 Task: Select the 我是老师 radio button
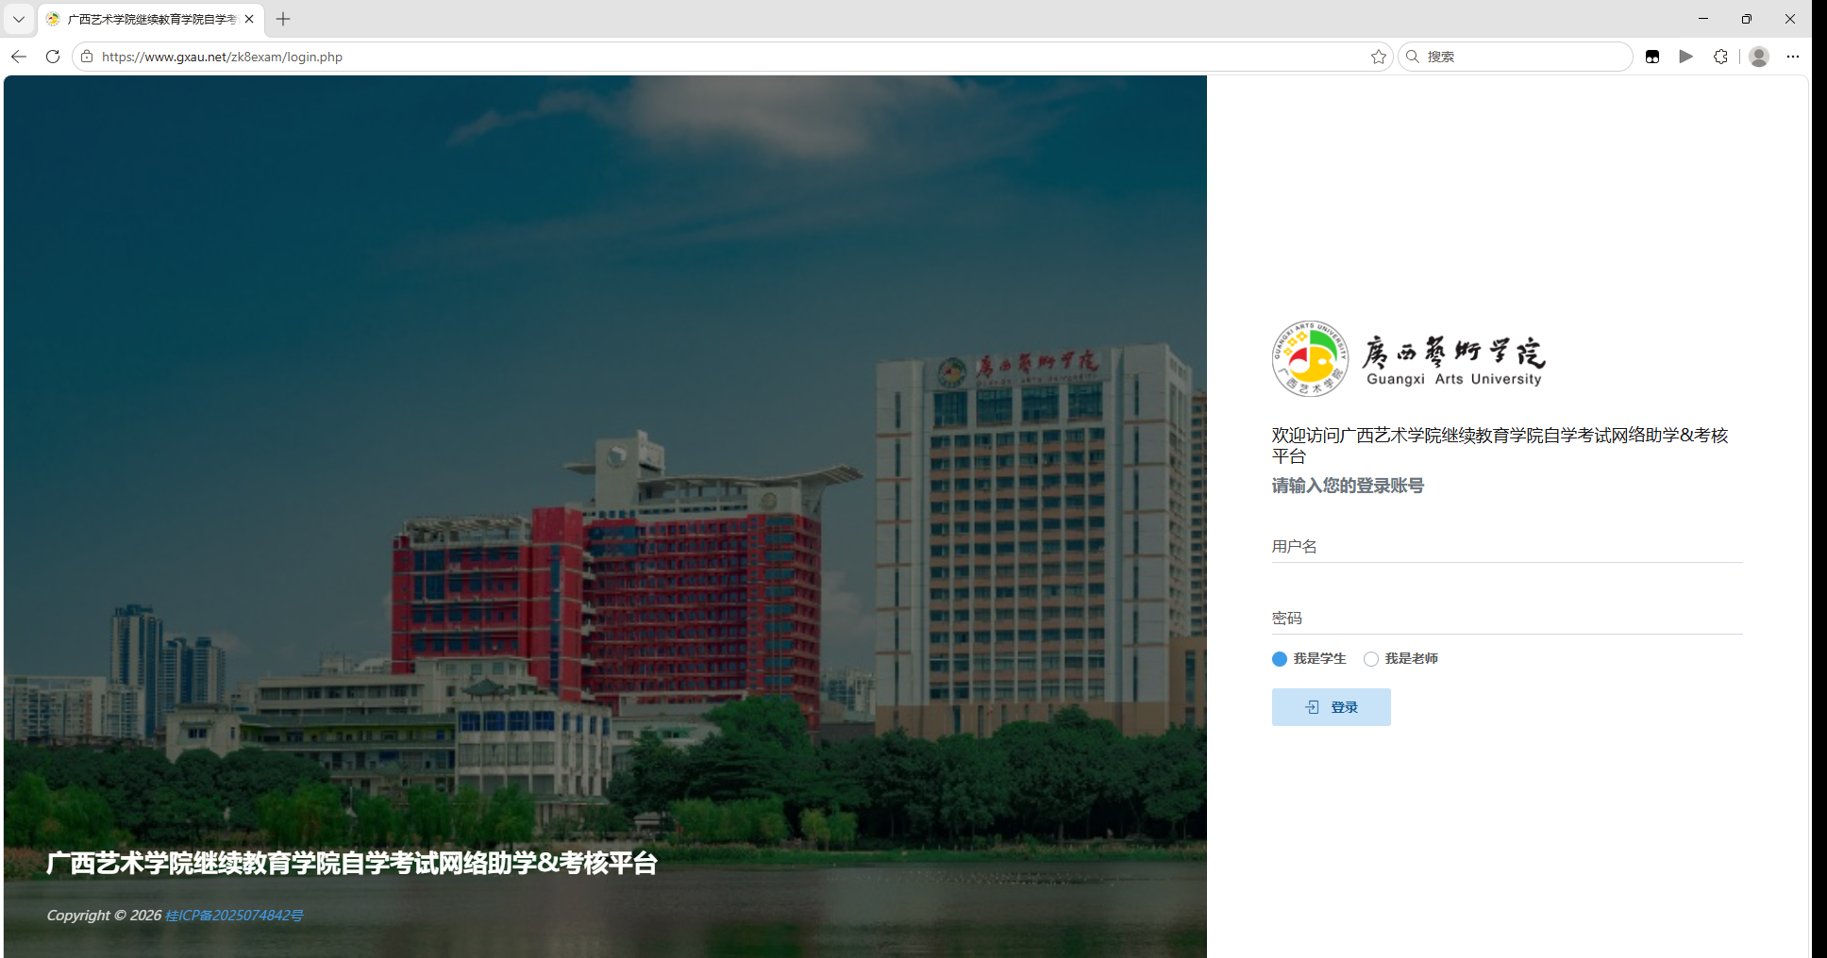point(1371,659)
